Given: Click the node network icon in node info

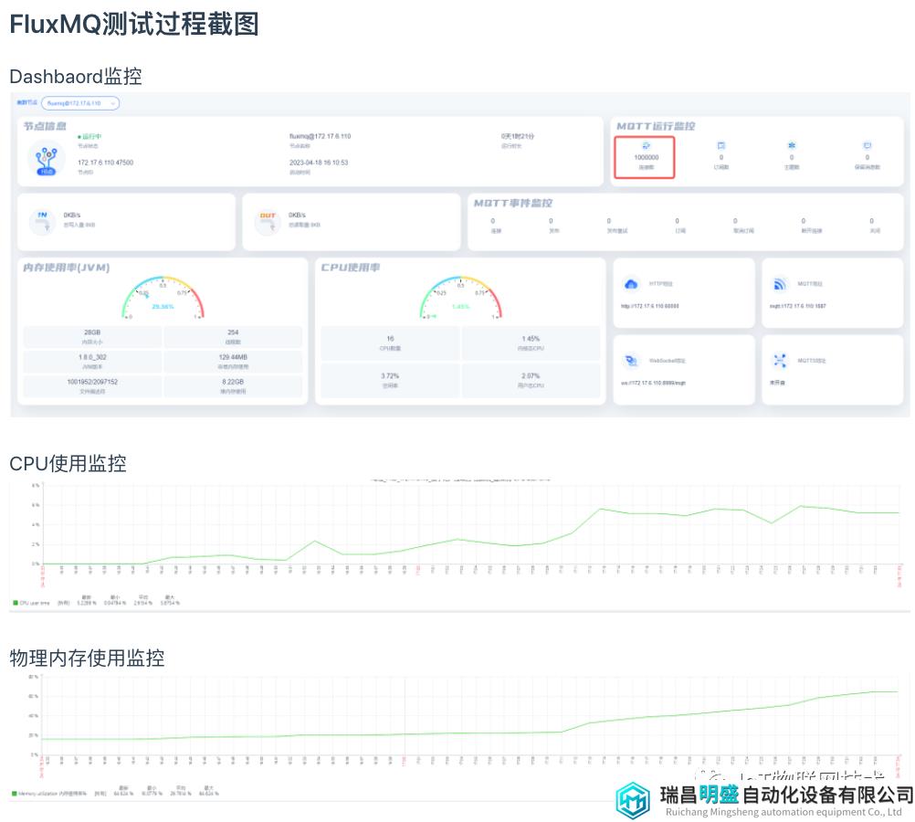Looking at the screenshot, I should [46, 160].
